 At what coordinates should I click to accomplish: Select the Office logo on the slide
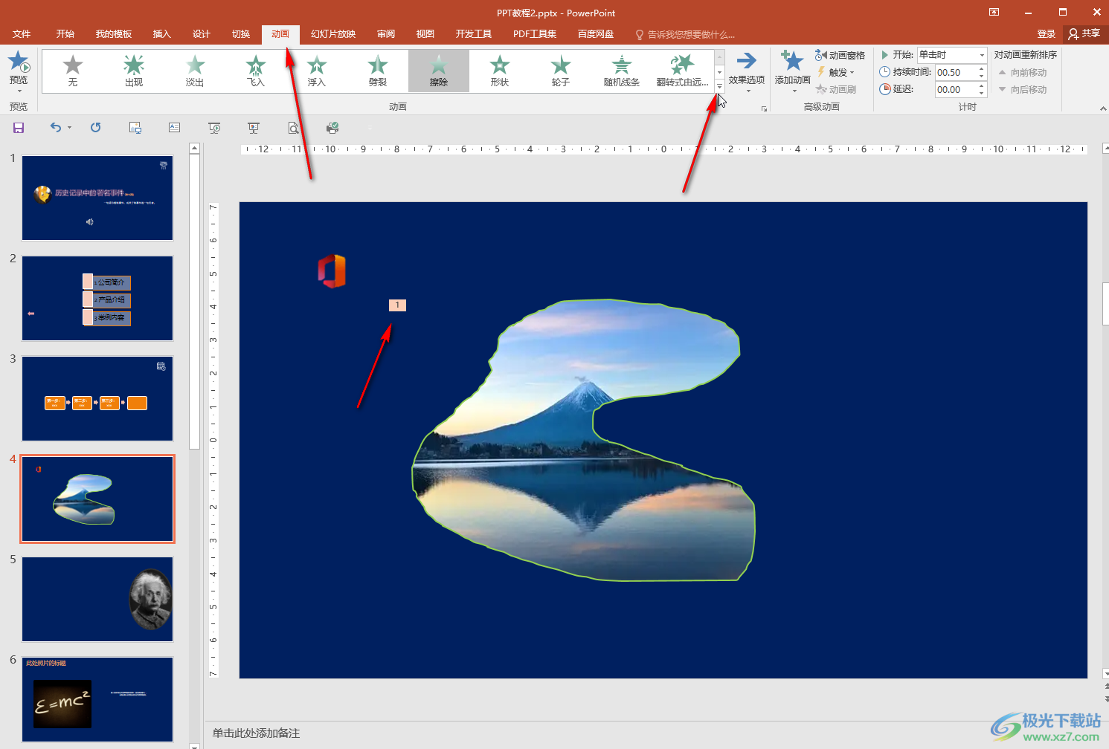tap(332, 270)
